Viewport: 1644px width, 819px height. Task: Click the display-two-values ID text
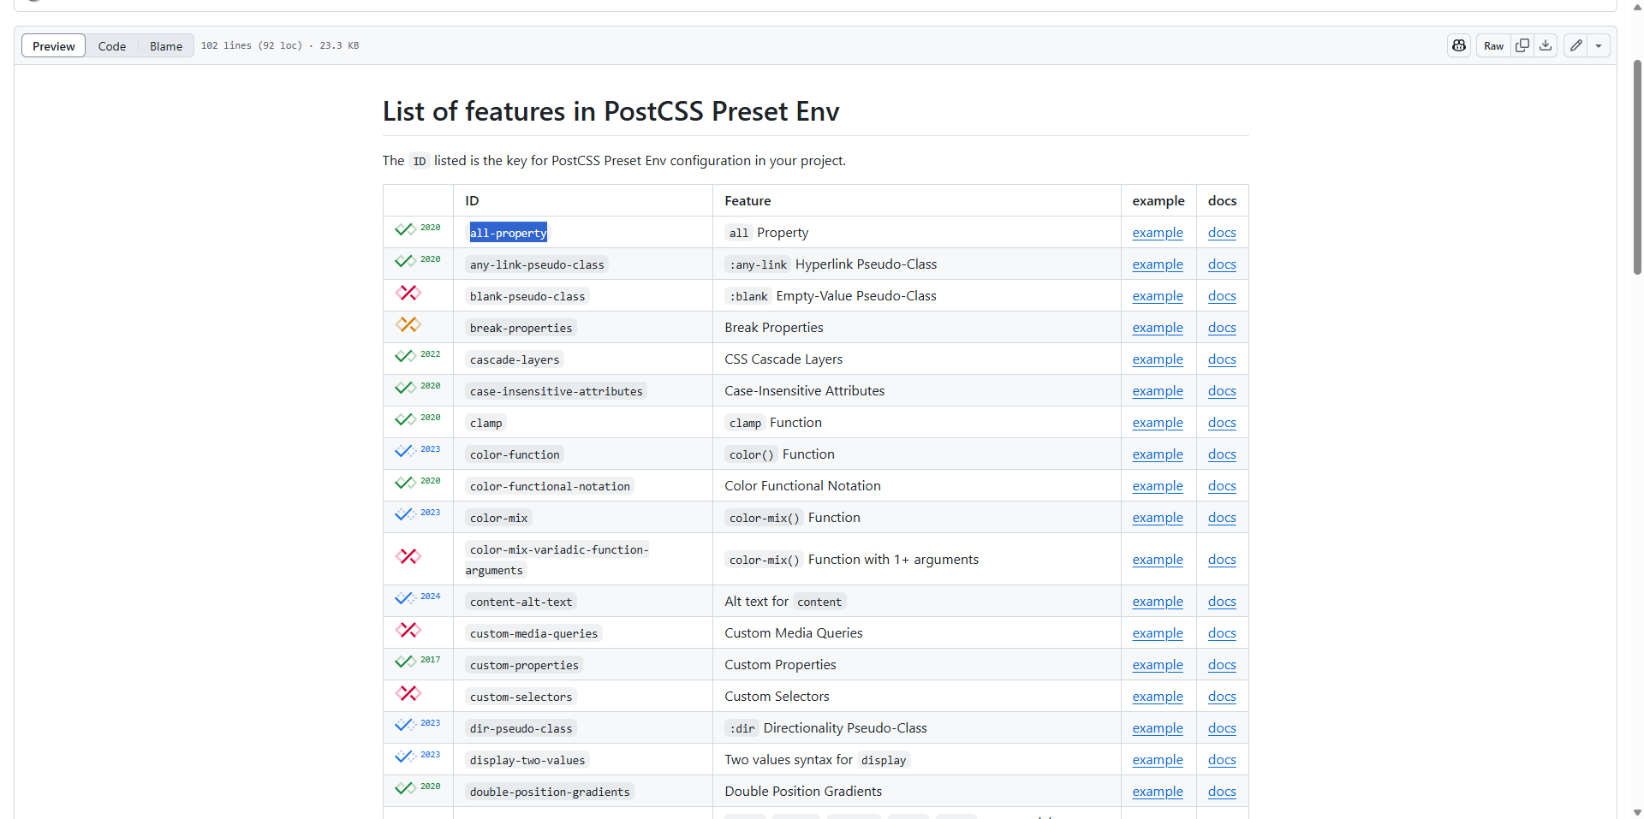[527, 760]
